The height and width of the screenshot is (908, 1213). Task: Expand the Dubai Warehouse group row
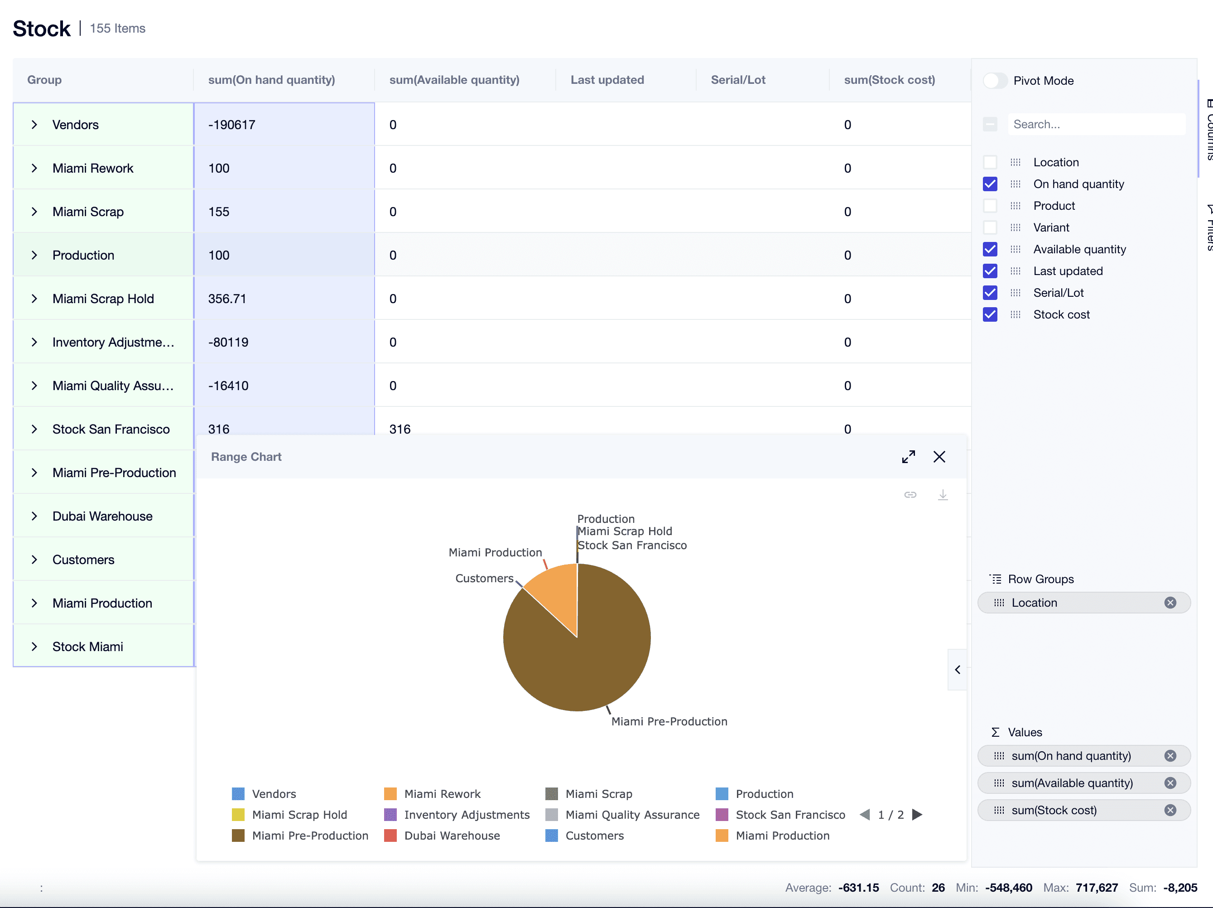coord(34,516)
